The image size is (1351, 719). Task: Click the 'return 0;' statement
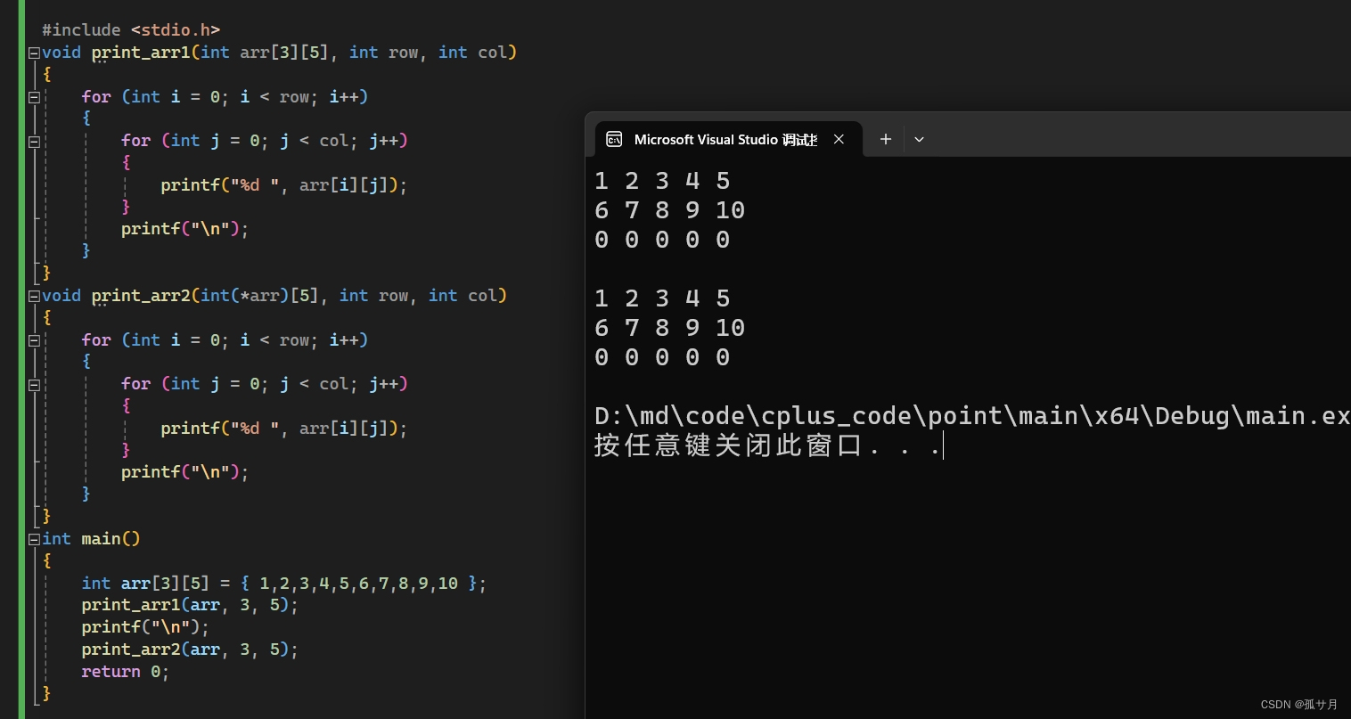click(126, 672)
